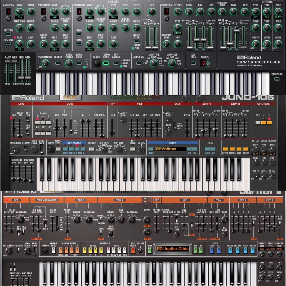Select arpeggio range 4 on Jupiter-8
Image resolution: width=286 pixels, height=286 pixels.
tap(101, 250)
